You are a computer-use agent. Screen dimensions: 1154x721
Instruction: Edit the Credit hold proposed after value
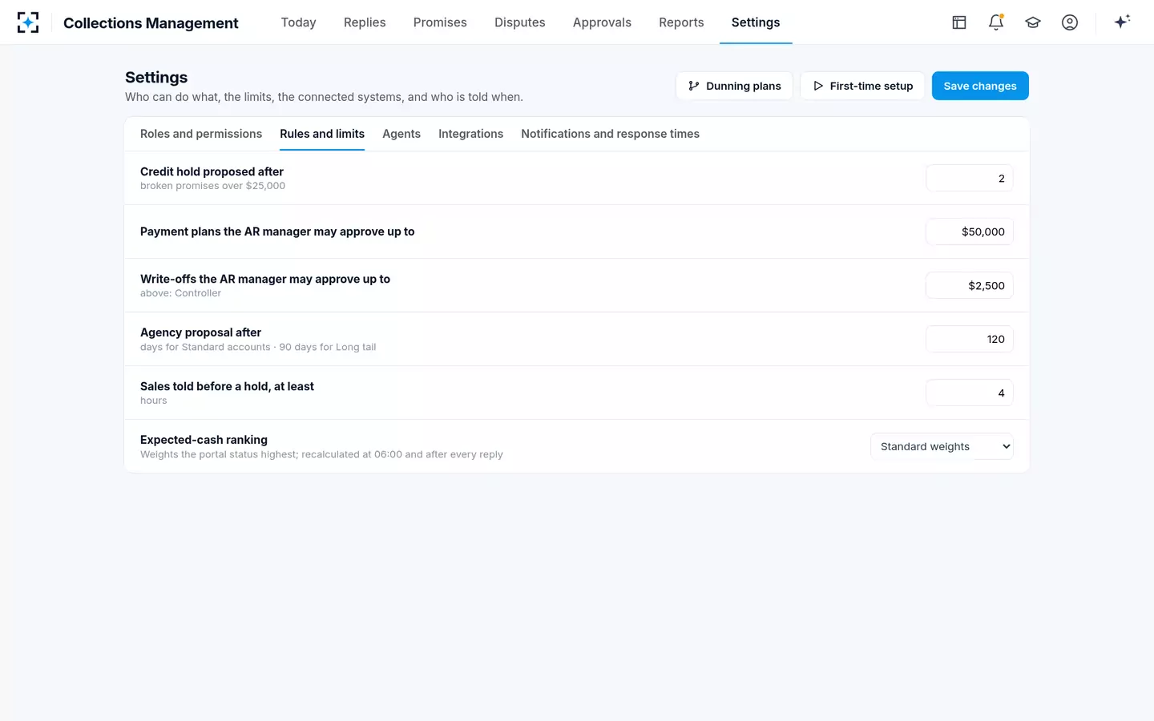coord(970,178)
